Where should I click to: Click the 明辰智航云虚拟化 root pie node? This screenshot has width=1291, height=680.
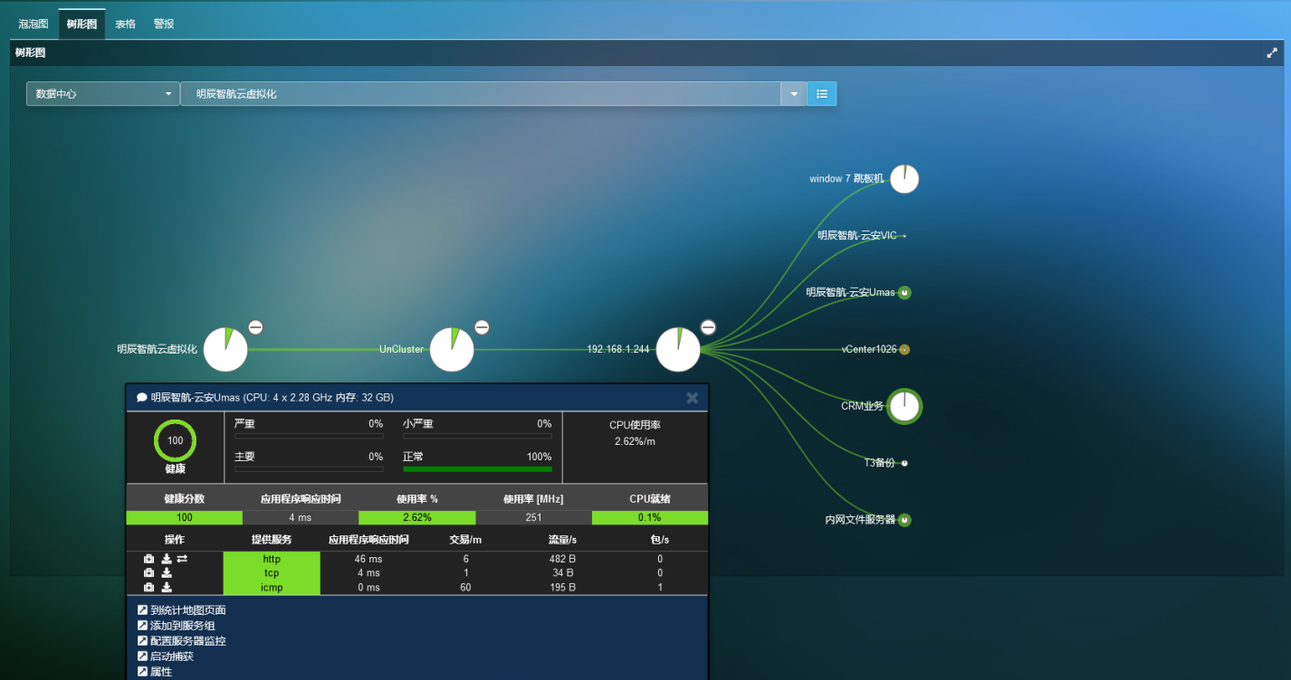[x=225, y=350]
